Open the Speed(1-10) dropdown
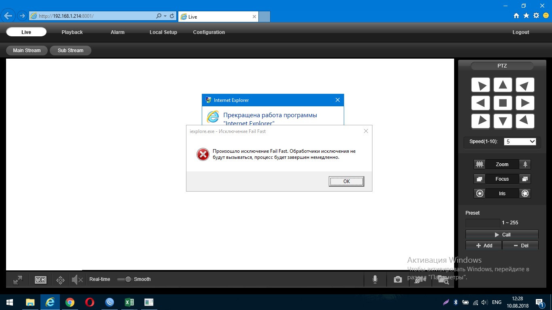This screenshot has height=310, width=552. [x=520, y=141]
